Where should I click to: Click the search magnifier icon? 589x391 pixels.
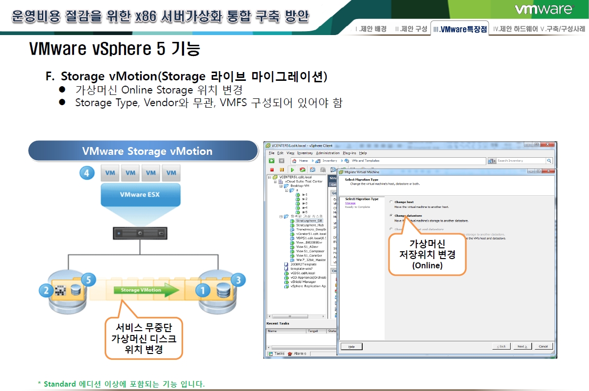point(550,161)
